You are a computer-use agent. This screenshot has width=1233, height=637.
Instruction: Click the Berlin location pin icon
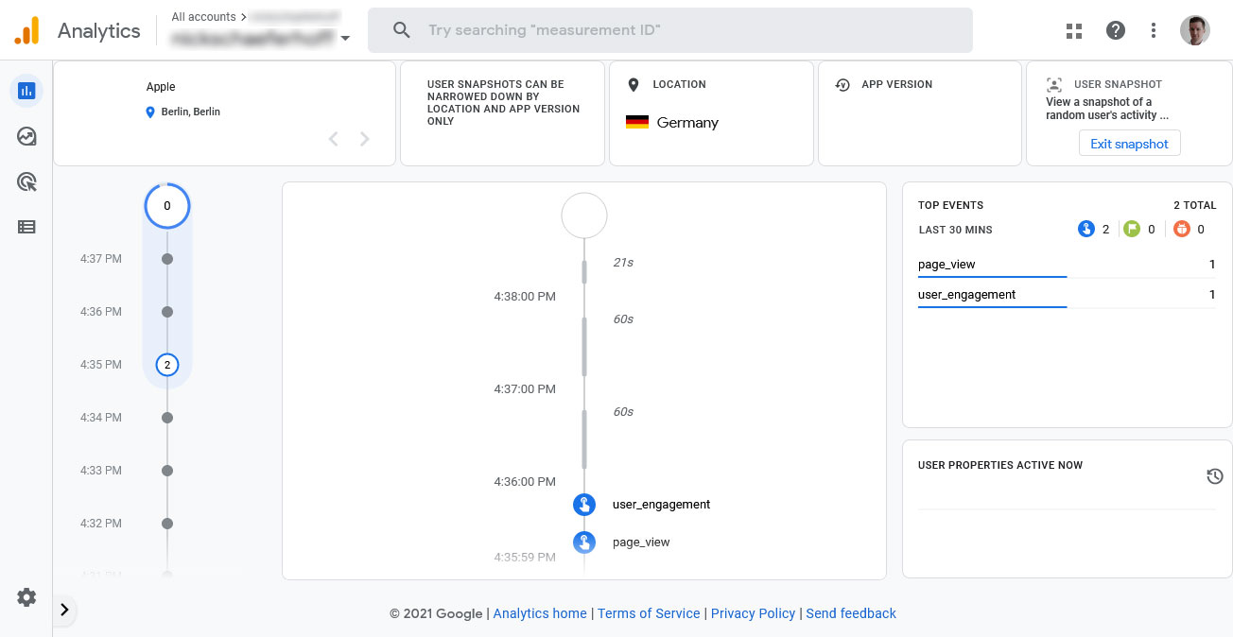click(x=150, y=112)
